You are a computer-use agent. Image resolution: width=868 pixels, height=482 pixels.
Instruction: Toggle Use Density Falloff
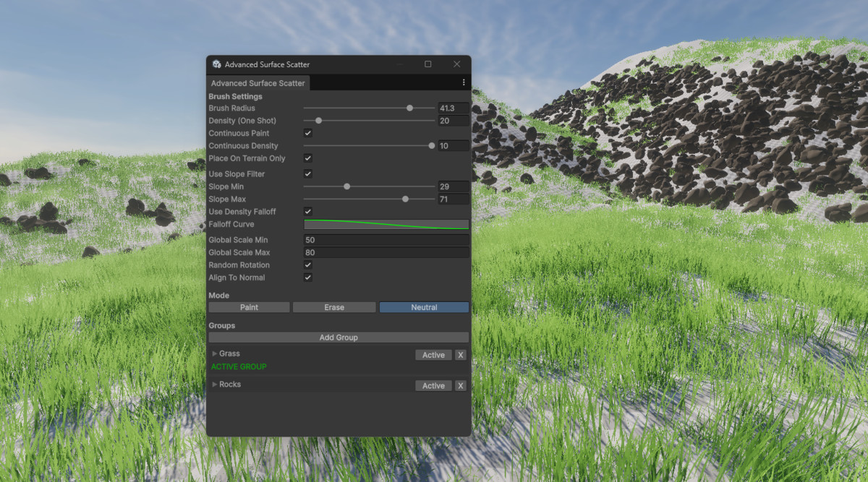(307, 212)
